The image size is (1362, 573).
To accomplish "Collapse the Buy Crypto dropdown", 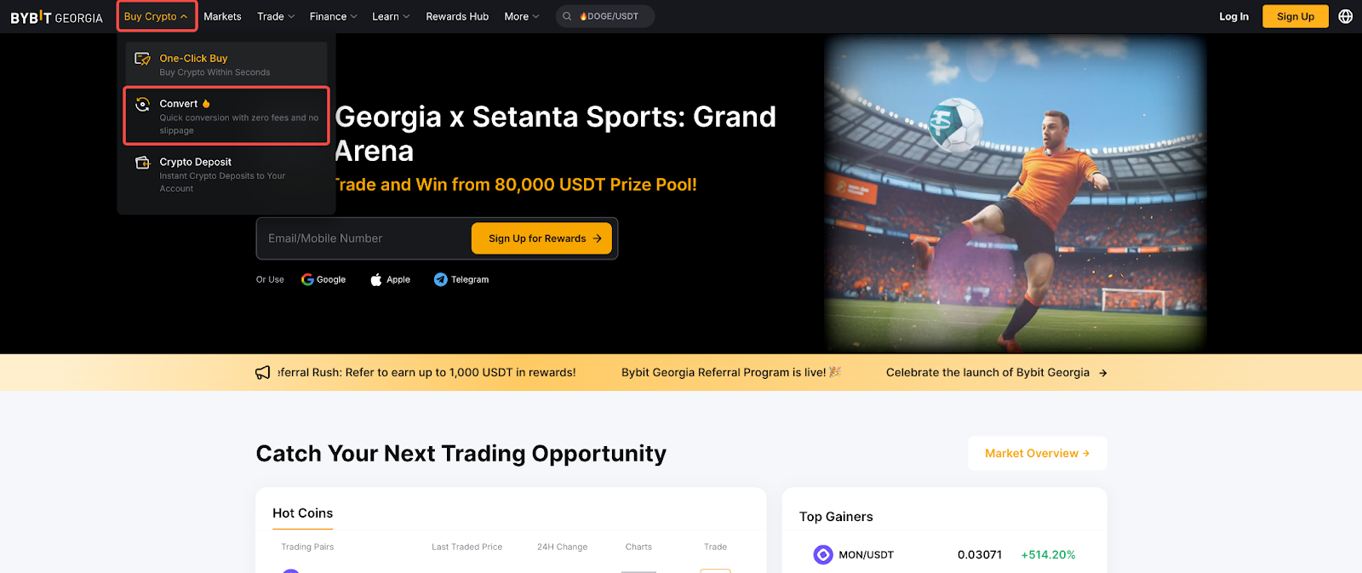I will (x=157, y=16).
